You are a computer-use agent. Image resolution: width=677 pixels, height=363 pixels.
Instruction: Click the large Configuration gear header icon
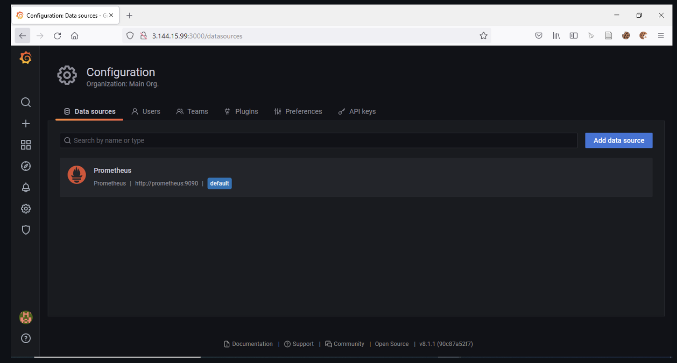67,75
